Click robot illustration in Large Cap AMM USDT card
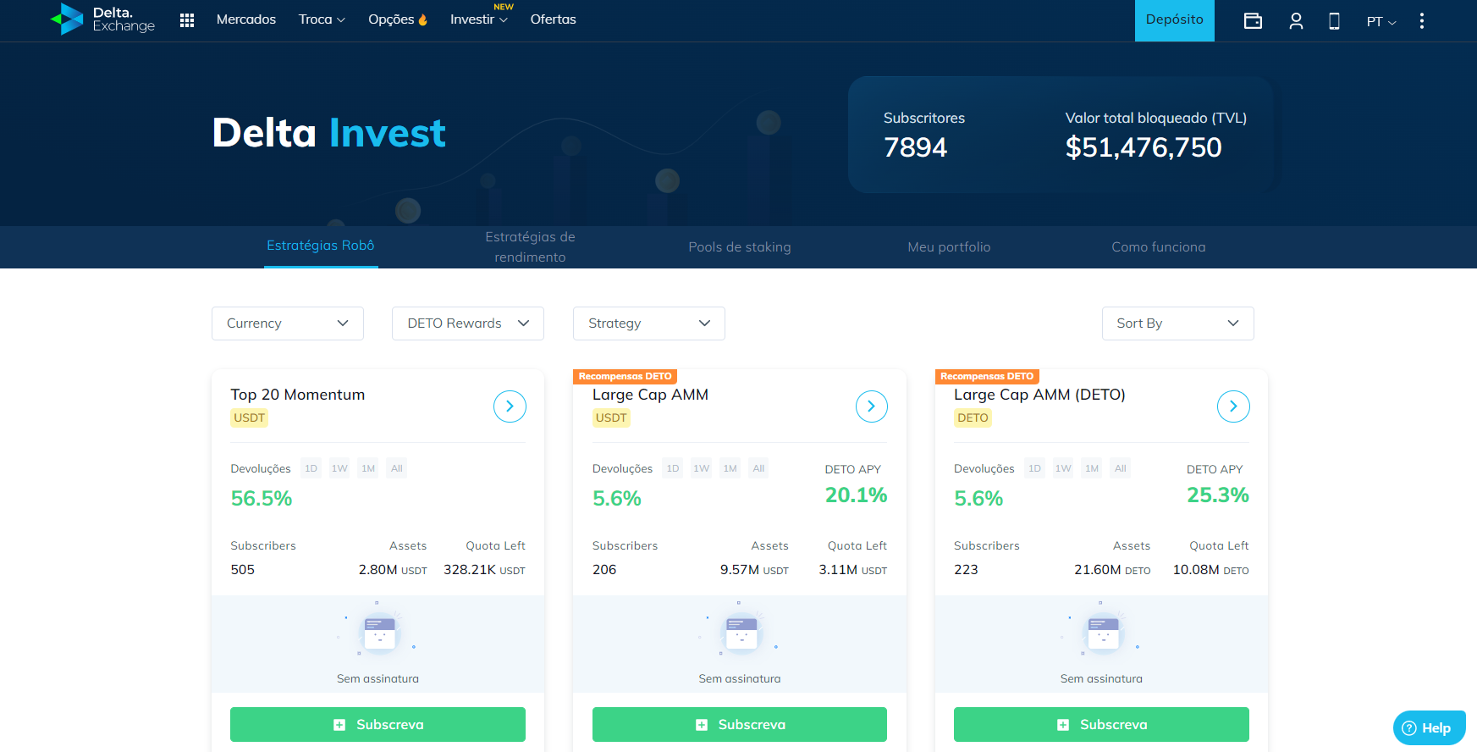The height and width of the screenshot is (752, 1477). [741, 631]
